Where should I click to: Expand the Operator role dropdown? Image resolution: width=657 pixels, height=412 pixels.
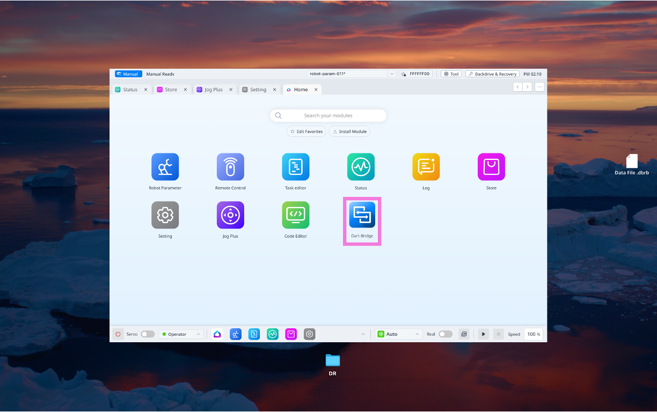[x=181, y=334]
